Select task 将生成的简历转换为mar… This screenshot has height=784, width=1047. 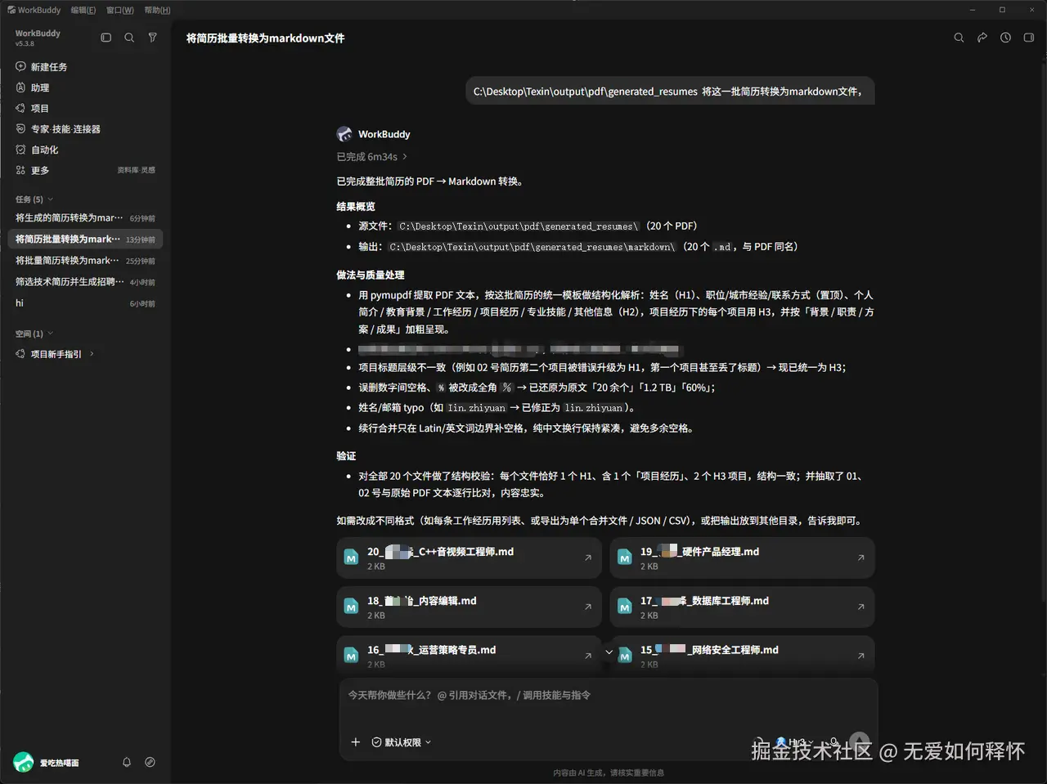[85, 218]
